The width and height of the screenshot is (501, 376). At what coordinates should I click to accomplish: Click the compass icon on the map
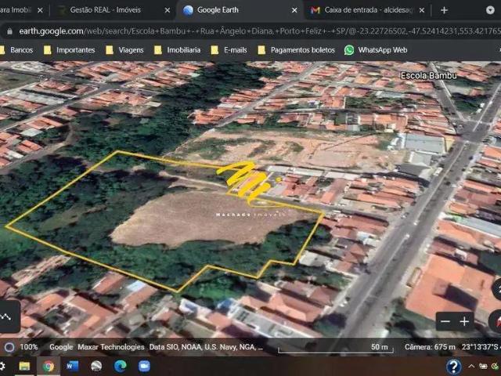click(496, 321)
